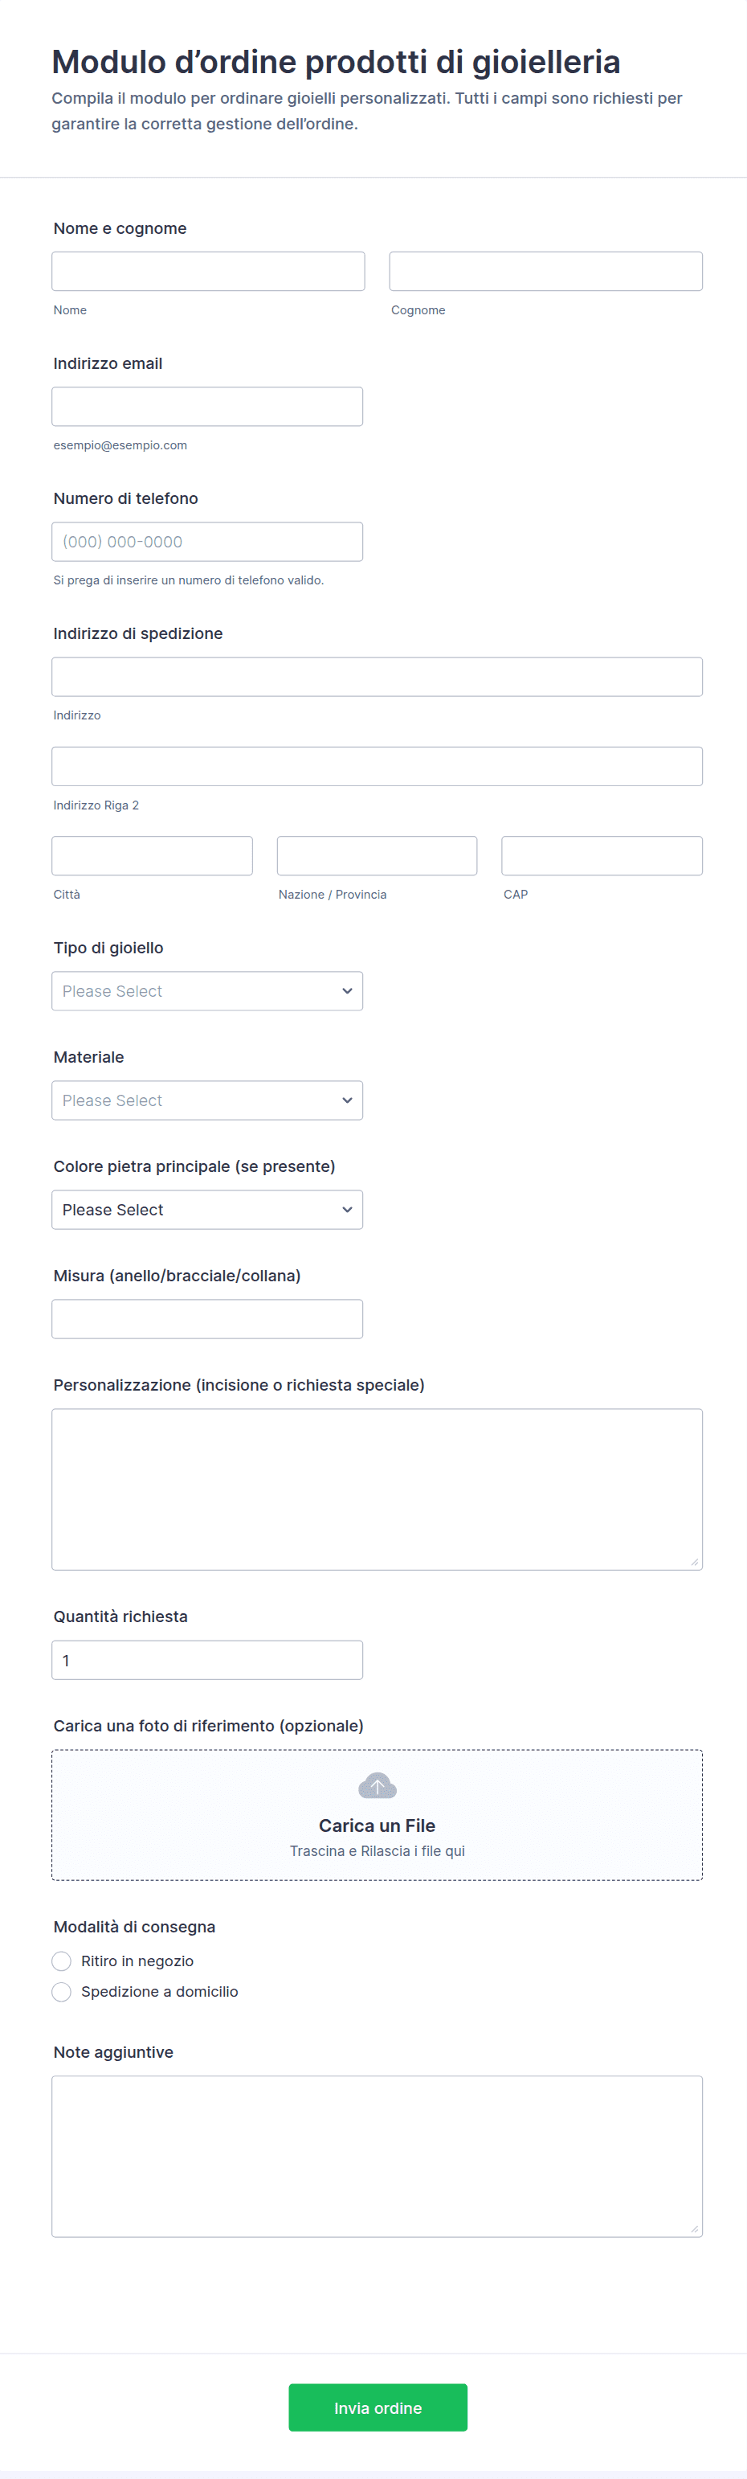Submit form with Invia ordine button
This screenshot has height=2479, width=747.
click(378, 2407)
